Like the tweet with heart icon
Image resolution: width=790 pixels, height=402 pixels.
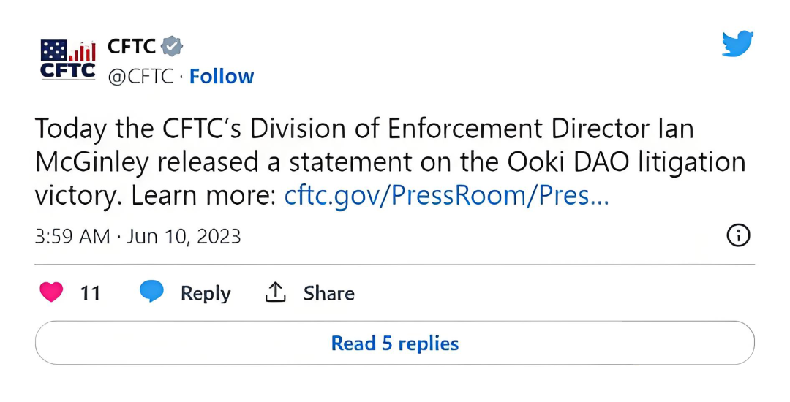point(51,293)
